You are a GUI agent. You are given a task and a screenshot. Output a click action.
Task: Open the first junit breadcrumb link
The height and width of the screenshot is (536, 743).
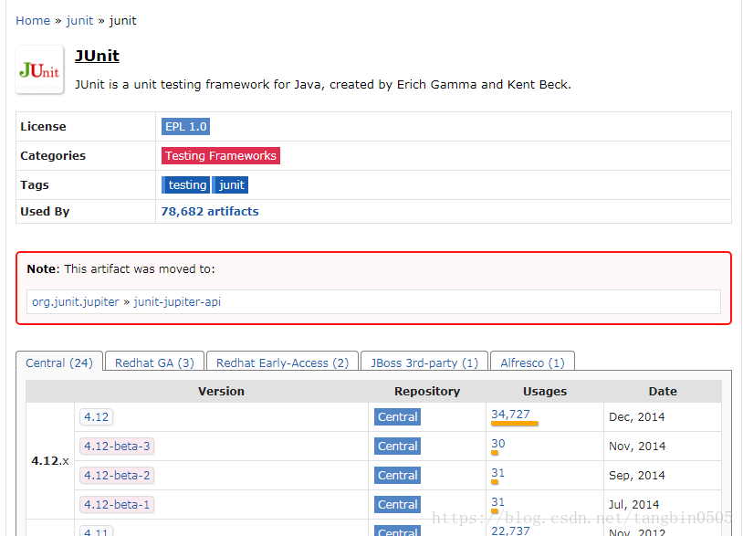[x=79, y=21]
